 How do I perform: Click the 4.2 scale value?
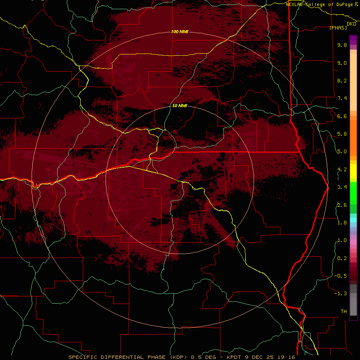pos(342,170)
